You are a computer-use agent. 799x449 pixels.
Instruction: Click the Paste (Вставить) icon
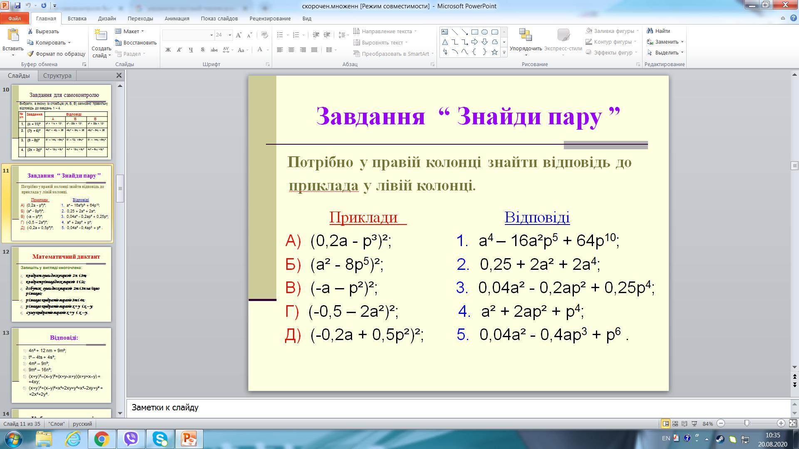13,36
